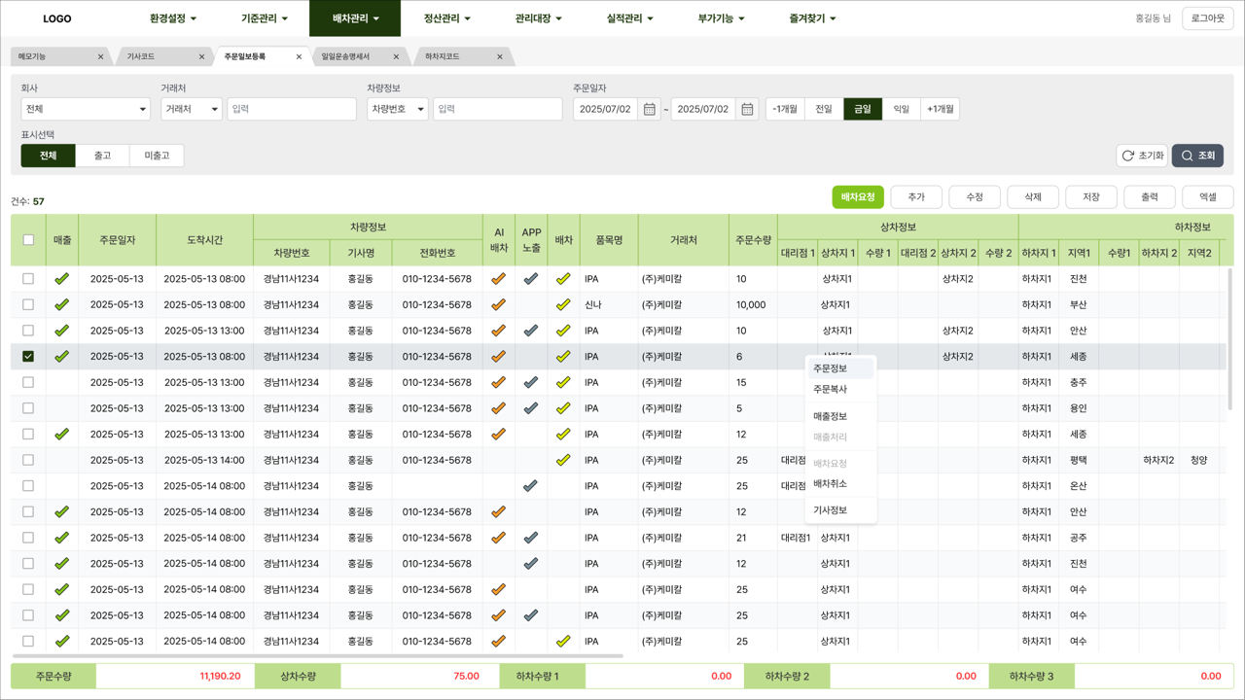Click the 조회 search button
Viewport: 1245px width, 700px height.
1197,156
